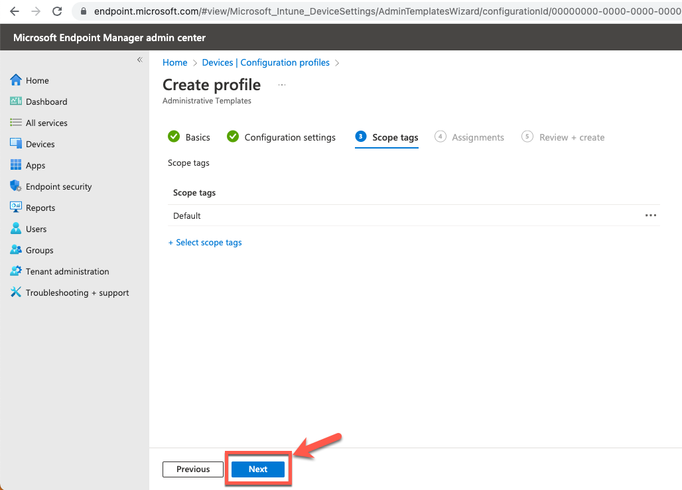
Task: Click the Users person icon
Action: pyautogui.click(x=16, y=228)
